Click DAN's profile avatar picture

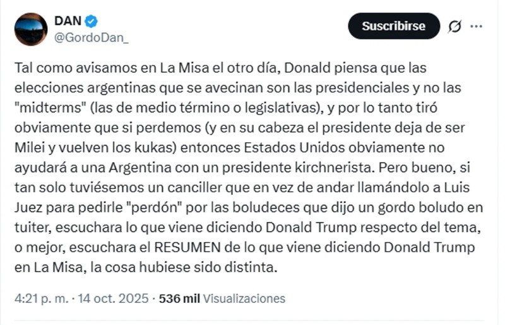(x=31, y=29)
